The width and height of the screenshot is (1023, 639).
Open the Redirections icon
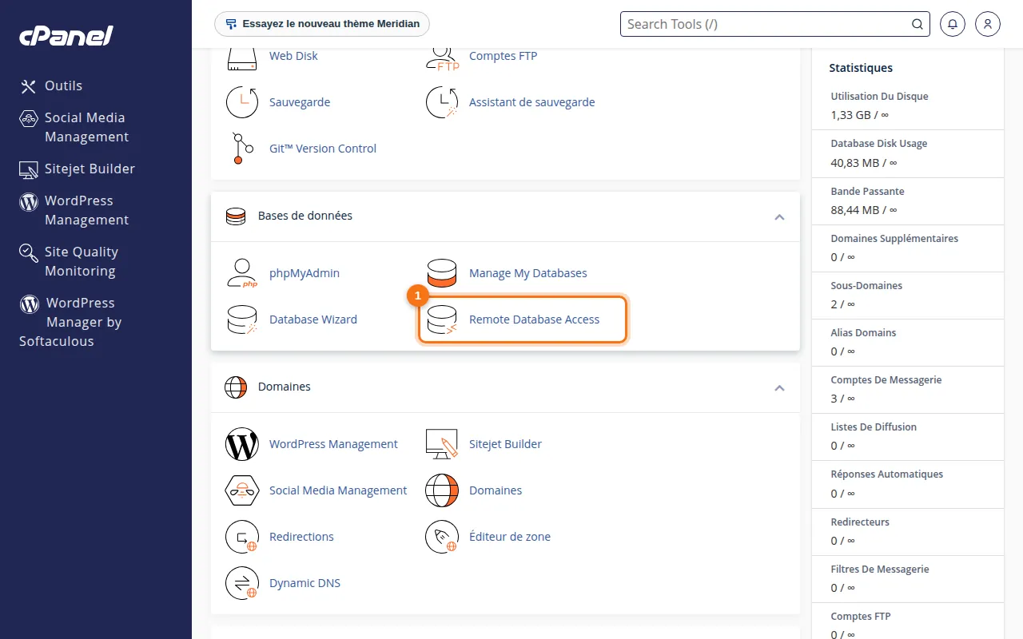pyautogui.click(x=242, y=537)
